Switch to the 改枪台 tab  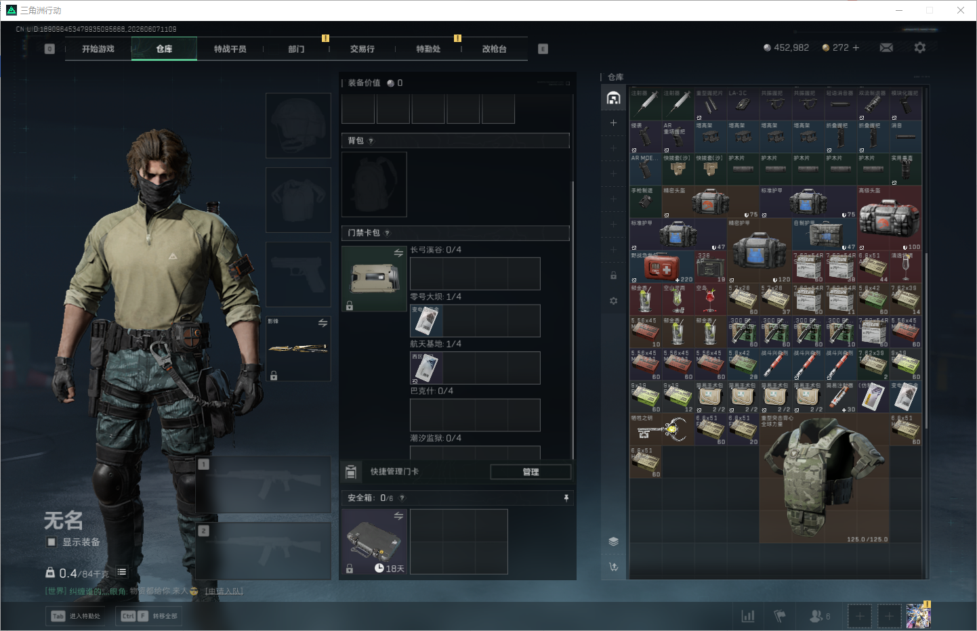(x=494, y=49)
